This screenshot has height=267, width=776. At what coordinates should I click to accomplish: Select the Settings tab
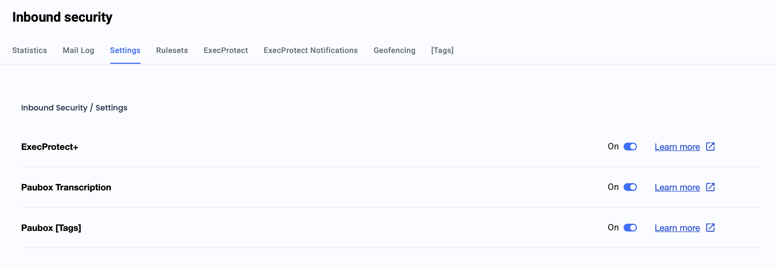125,50
